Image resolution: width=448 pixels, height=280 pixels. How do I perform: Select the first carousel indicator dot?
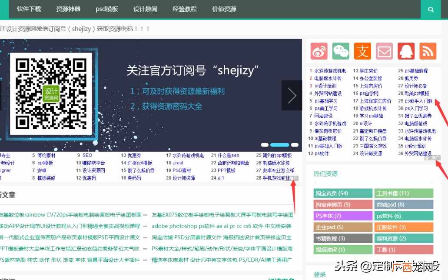coord(265,145)
